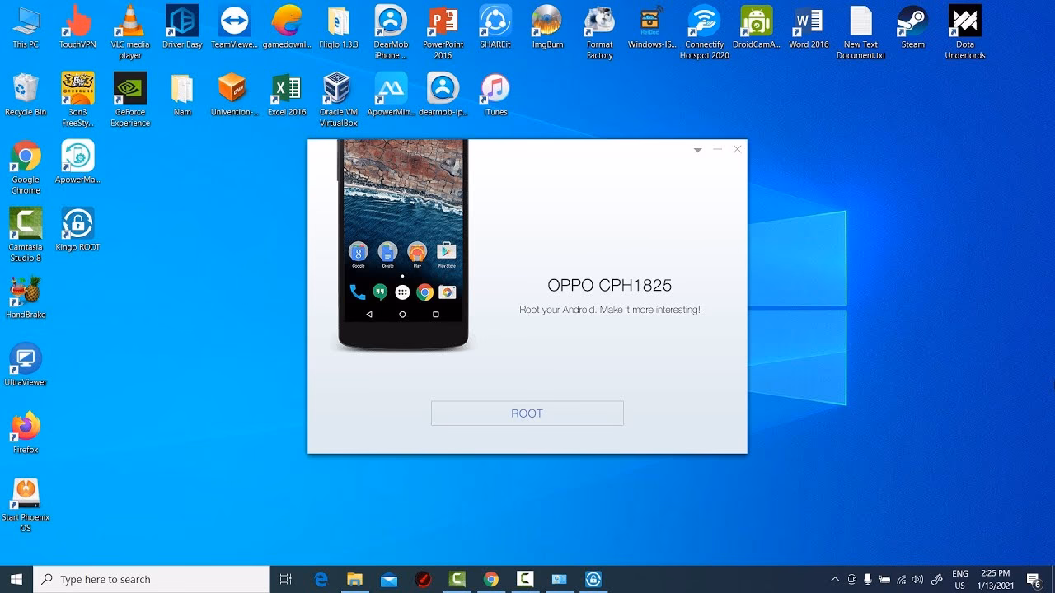
Task: Select the UltraViewer desktop shortcut
Action: coord(26,365)
